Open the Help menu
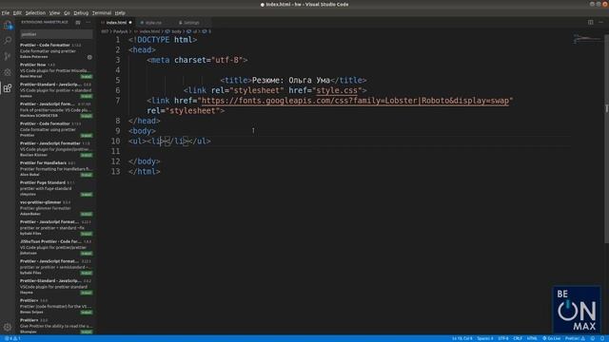 click(x=120, y=12)
